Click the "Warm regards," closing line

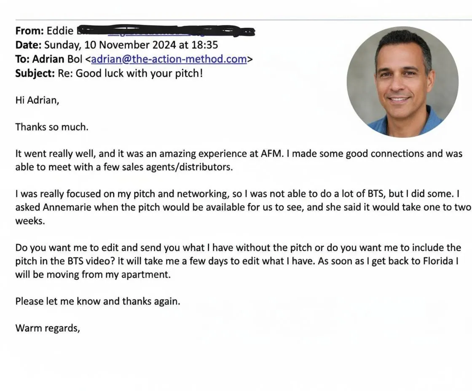tap(48, 328)
